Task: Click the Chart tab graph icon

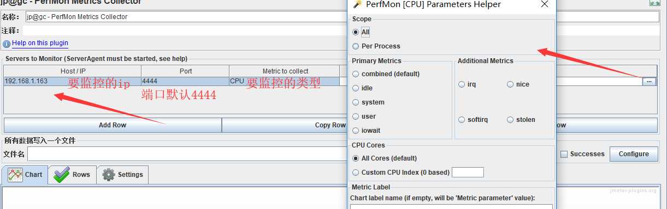Action: (15, 175)
